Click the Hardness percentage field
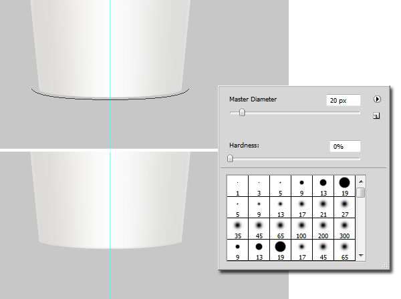Screen dimensions: 401x299 pyautogui.click(x=344, y=146)
